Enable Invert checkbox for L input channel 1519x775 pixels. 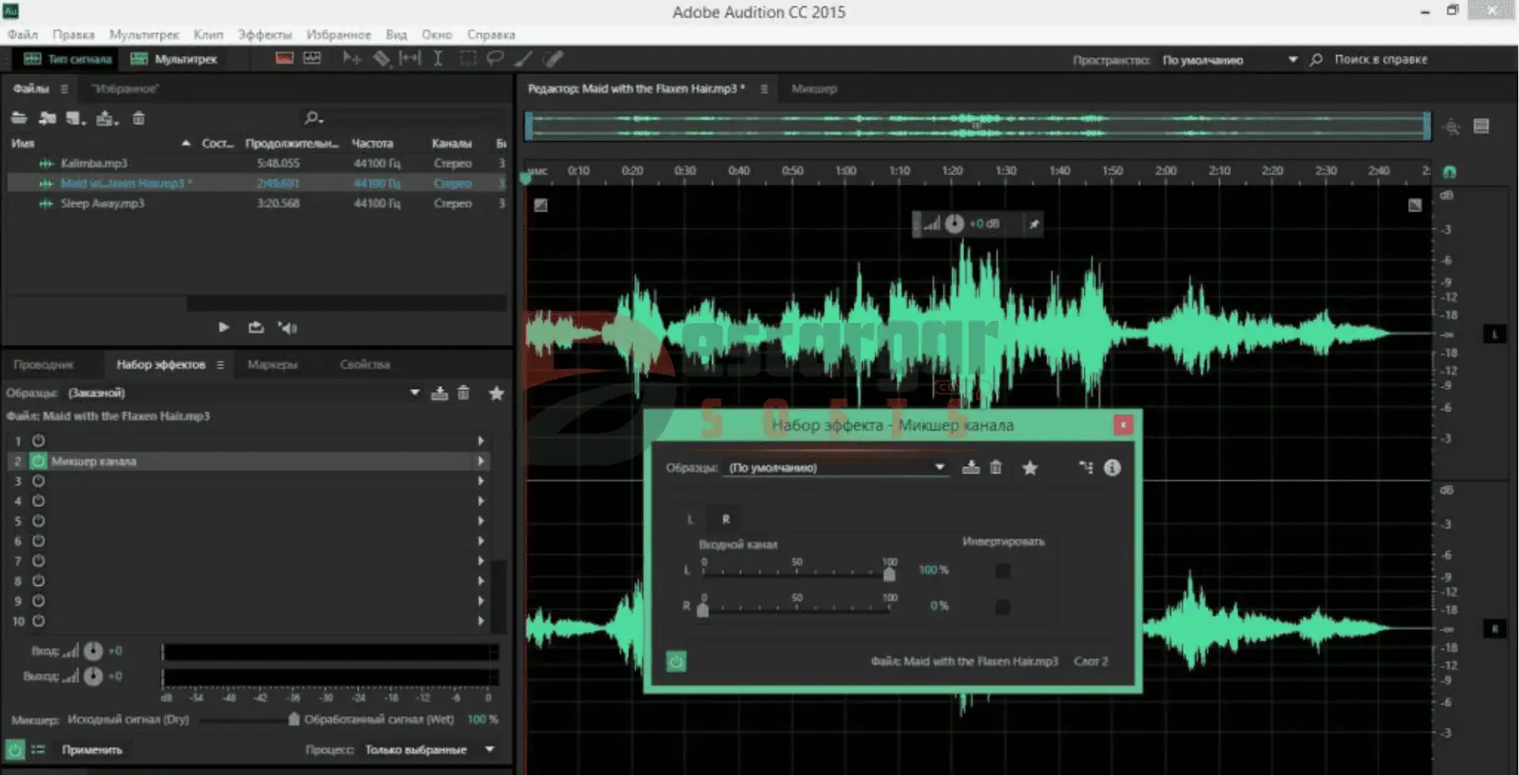1002,570
